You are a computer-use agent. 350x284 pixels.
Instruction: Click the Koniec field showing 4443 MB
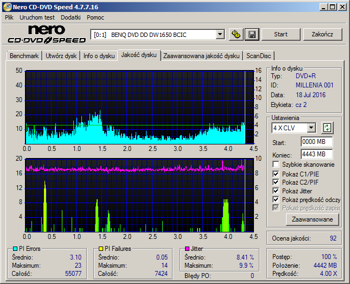pyautogui.click(x=316, y=154)
